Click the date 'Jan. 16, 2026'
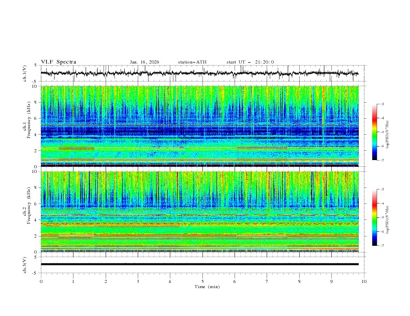Screen dimensions: 410x316 (x=144, y=62)
